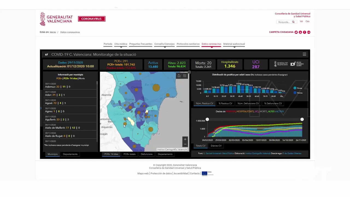The width and height of the screenshot is (350, 197).
Task: Click the P. de Dades Obertes link
Action: [292, 153]
